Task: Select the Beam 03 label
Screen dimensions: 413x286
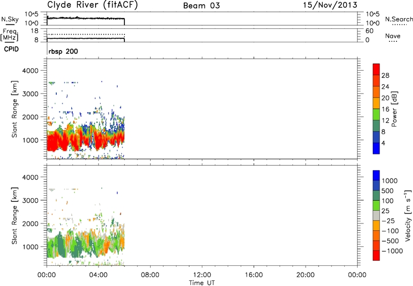Action: click(x=201, y=6)
